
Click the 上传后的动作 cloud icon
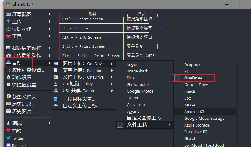click(x=9, y=55)
